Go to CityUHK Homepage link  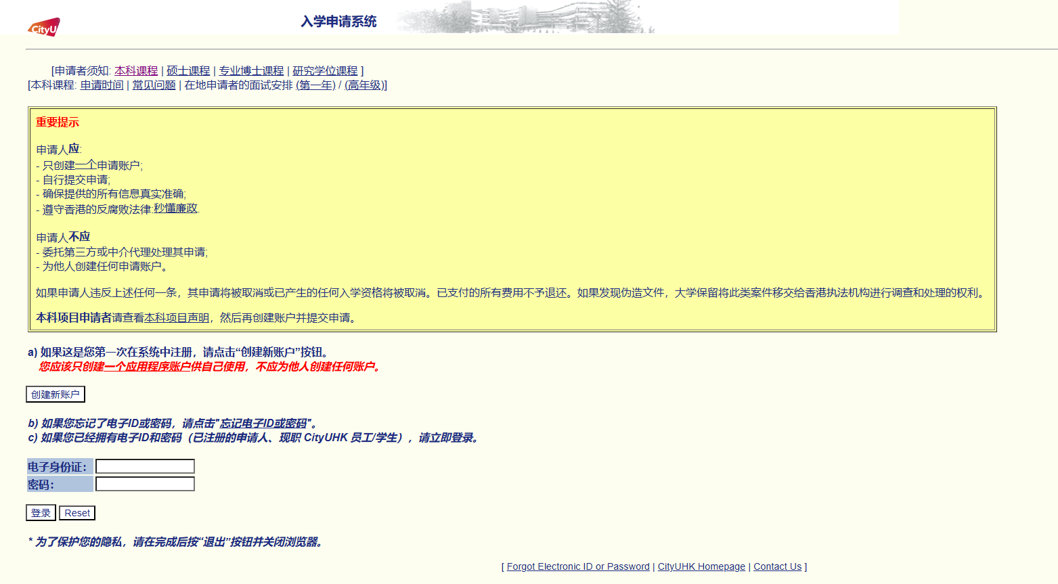(x=701, y=567)
